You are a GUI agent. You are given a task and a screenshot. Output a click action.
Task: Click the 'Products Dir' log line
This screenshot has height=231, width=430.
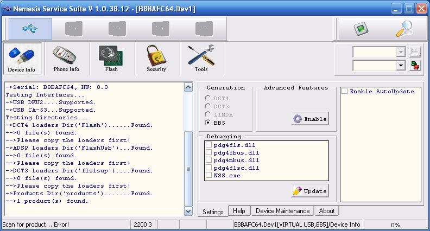tap(79, 193)
